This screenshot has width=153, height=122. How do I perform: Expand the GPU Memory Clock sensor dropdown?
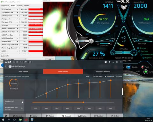pyautogui.click(x=18, y=12)
